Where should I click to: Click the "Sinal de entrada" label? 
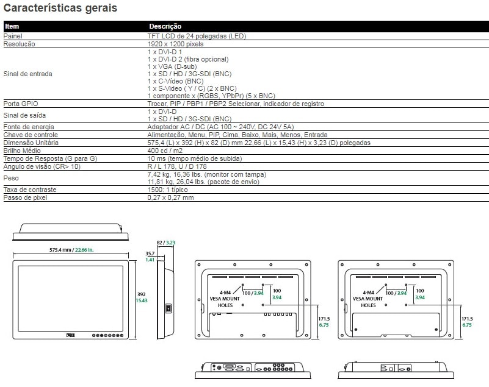(27, 74)
